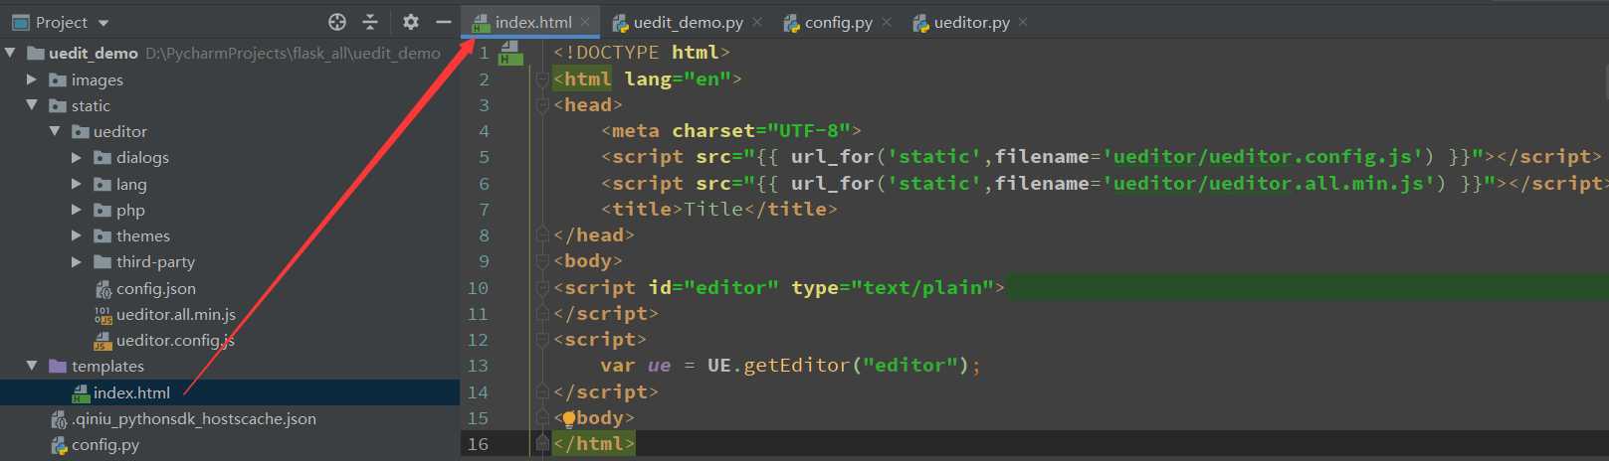Expand the lang folder arrow
The height and width of the screenshot is (461, 1609).
pos(77,184)
